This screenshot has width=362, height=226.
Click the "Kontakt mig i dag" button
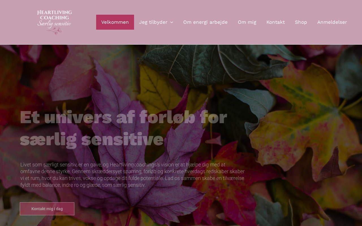coord(47,209)
